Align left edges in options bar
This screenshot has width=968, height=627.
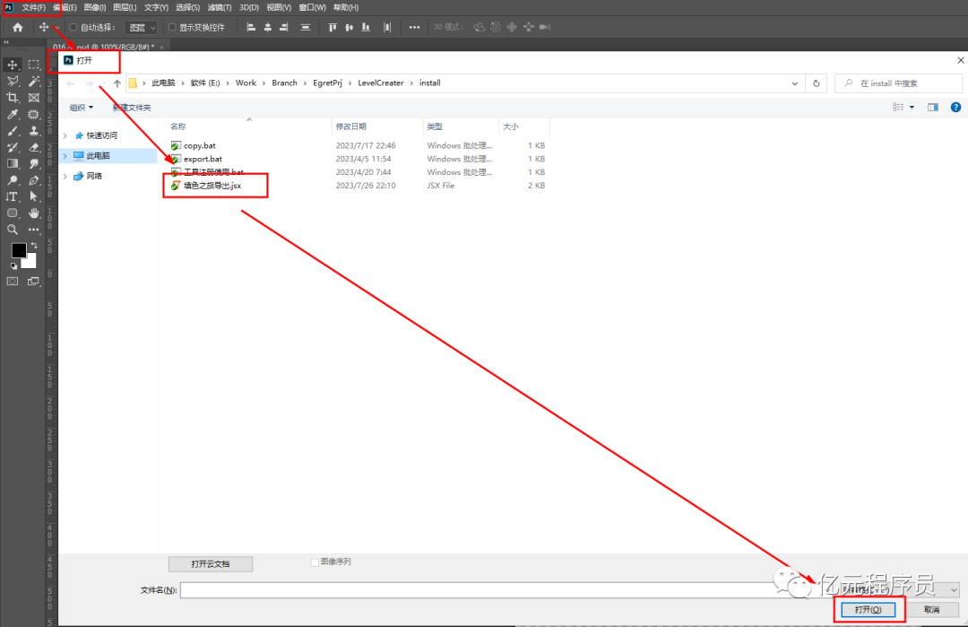point(251,27)
